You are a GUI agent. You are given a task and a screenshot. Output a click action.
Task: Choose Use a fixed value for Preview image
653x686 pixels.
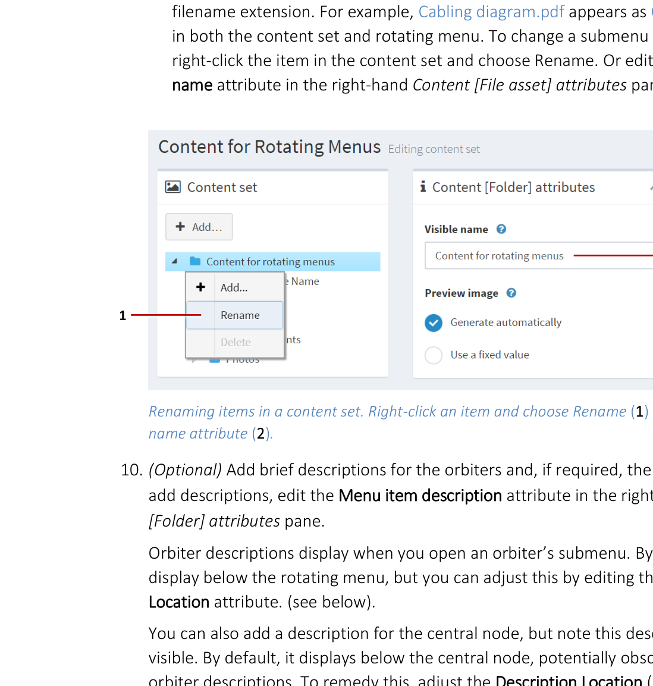434,355
